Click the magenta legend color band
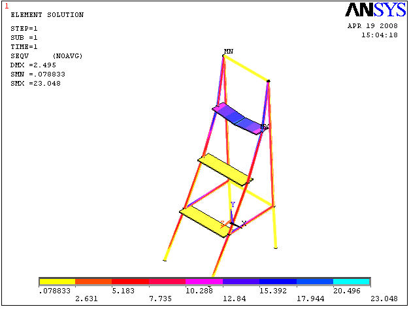This screenshot has height=309, width=409. click(204, 282)
